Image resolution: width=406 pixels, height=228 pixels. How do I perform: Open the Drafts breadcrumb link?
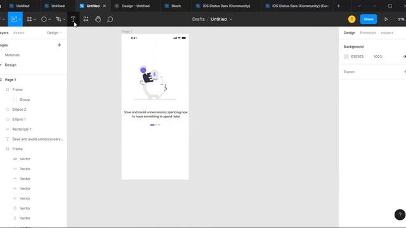[x=199, y=19]
